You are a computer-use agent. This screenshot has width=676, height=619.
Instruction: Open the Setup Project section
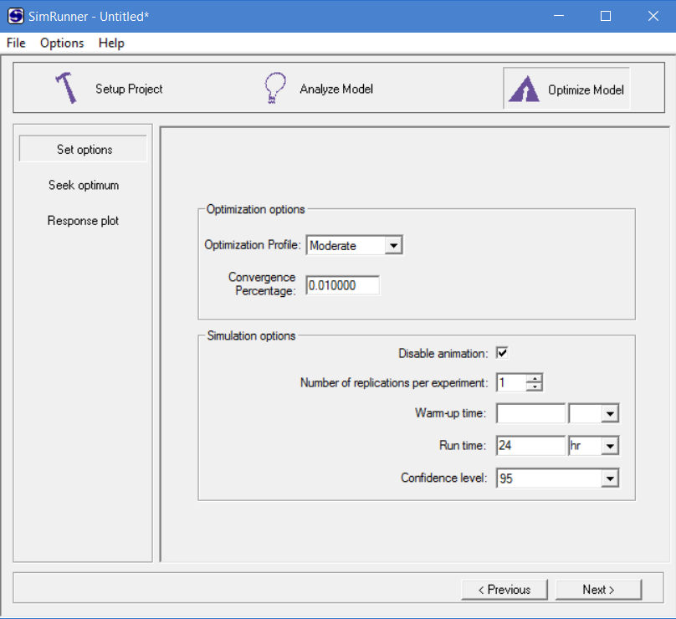coord(129,89)
